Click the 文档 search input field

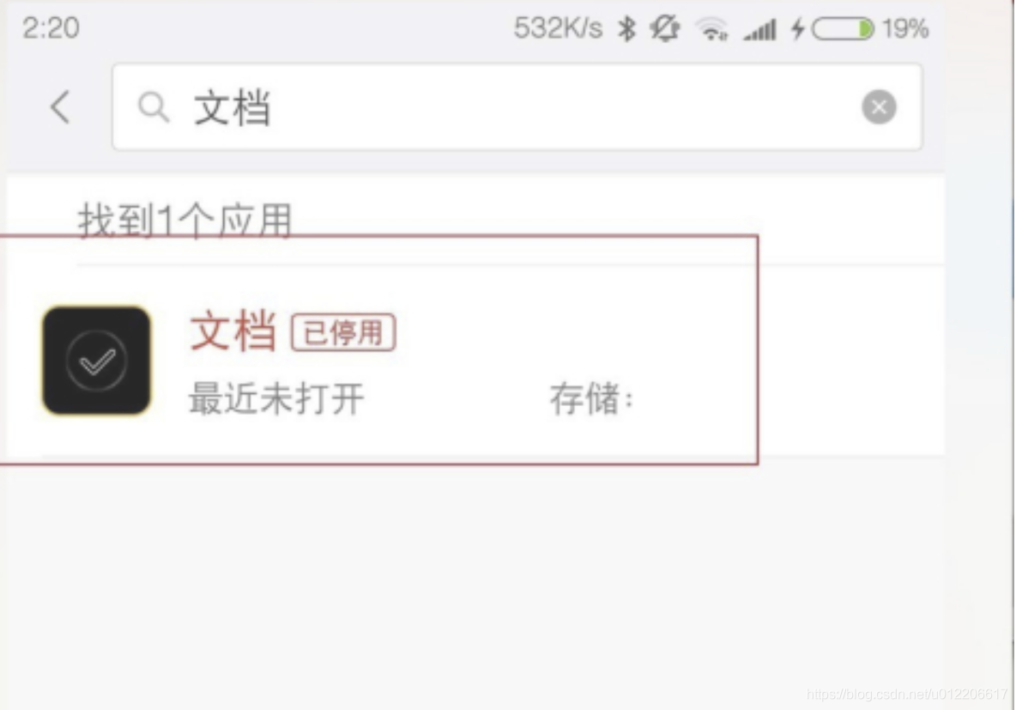click(x=517, y=107)
